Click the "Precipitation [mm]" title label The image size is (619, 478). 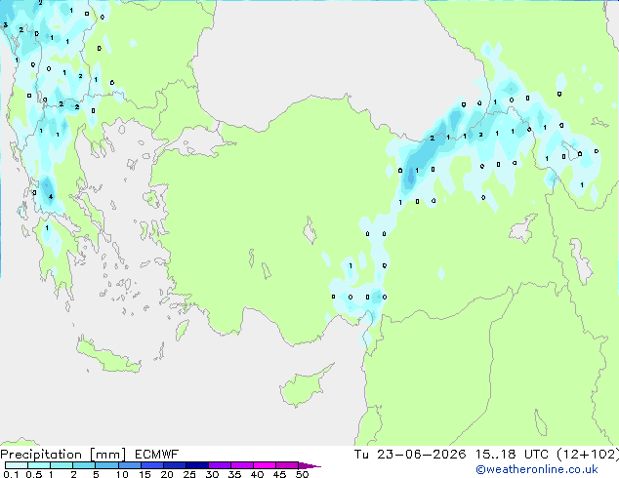[62, 455]
